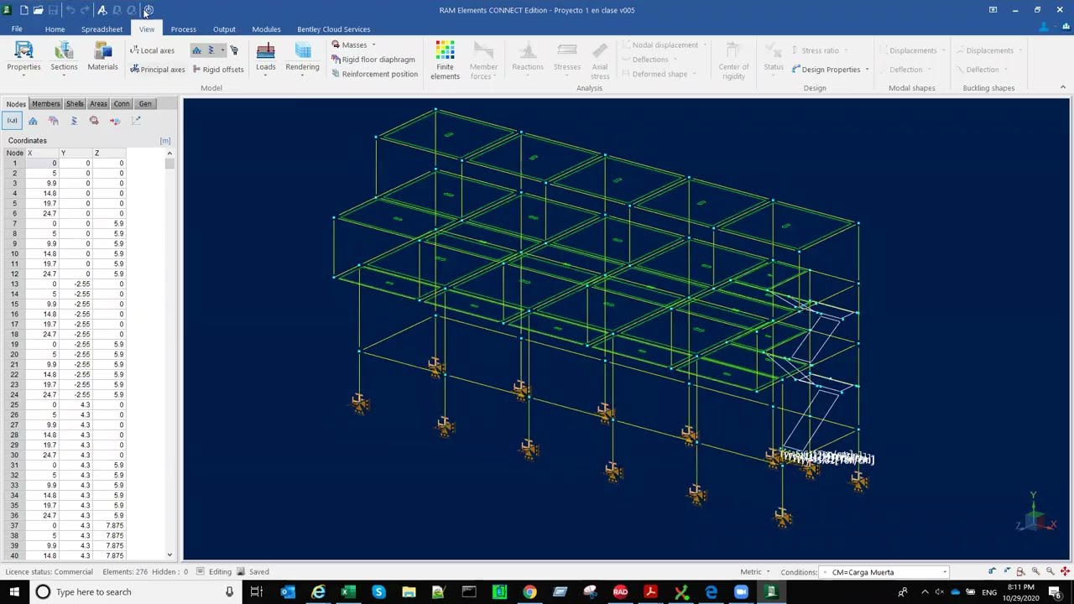Click the zoom out icon in status bar

(1050, 572)
